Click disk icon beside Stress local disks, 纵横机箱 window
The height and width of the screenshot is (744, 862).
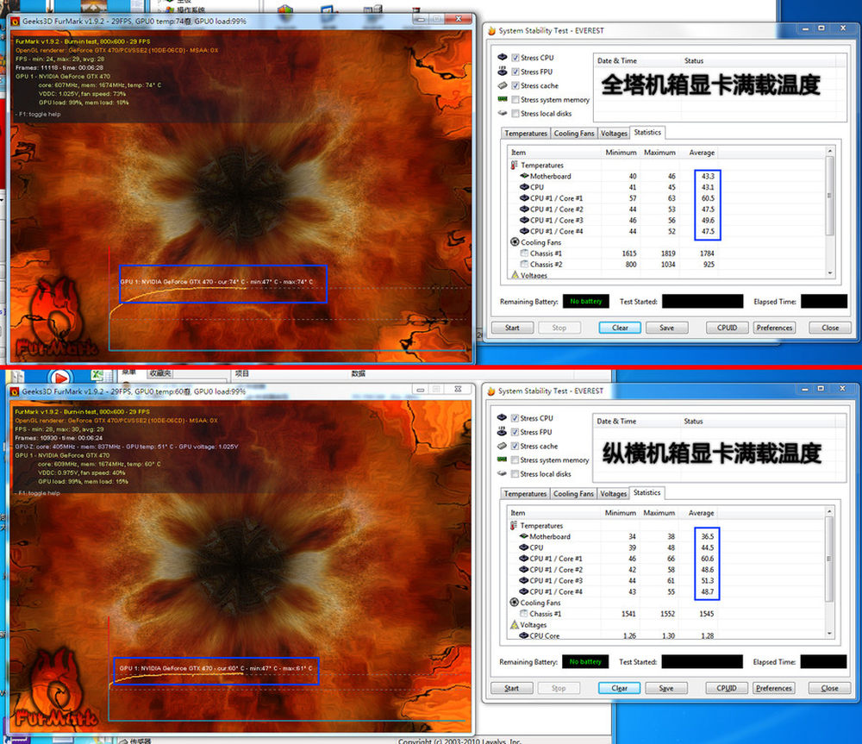pos(502,473)
